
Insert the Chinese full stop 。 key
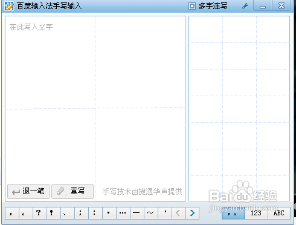26,213
